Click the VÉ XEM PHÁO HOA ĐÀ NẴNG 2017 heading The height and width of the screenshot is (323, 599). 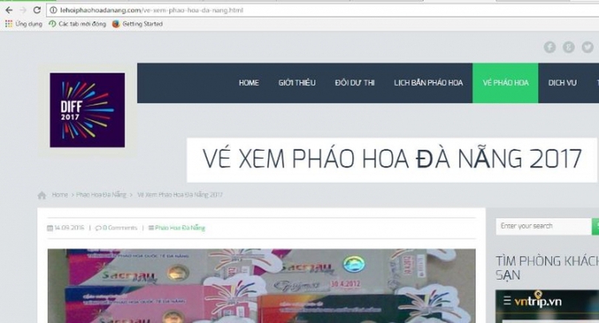pos(392,159)
